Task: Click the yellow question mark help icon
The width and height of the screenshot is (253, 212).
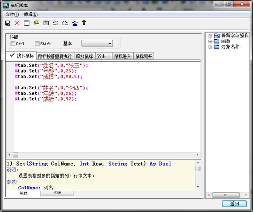Action: pyautogui.click(x=84, y=23)
